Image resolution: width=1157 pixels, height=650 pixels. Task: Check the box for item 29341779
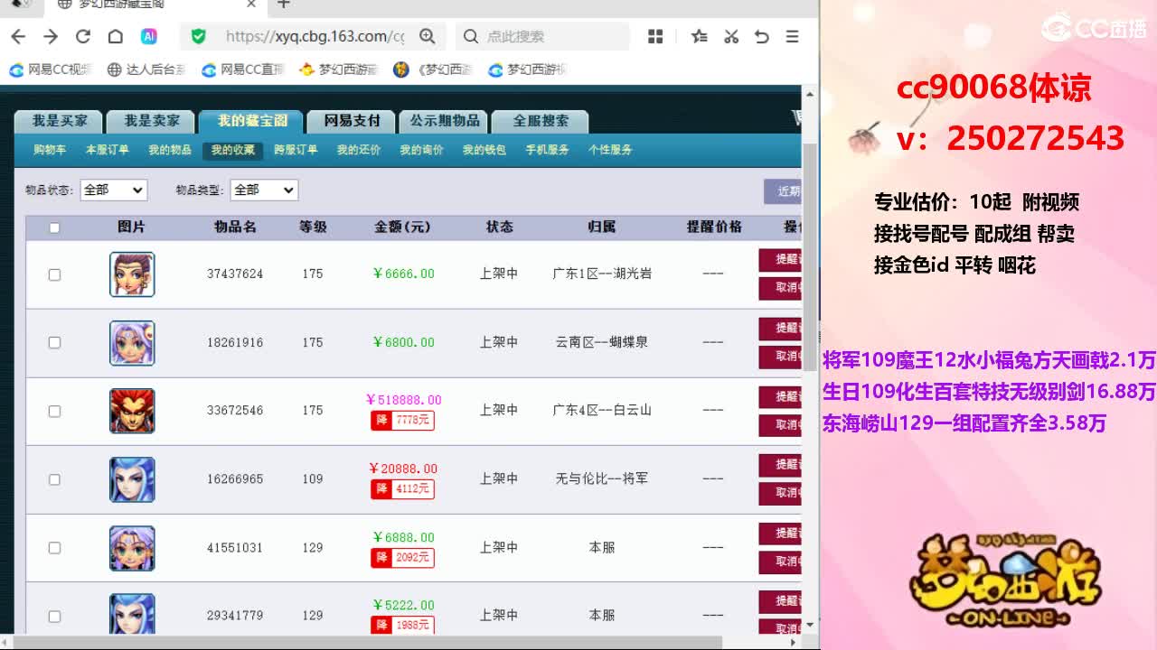pyautogui.click(x=54, y=617)
